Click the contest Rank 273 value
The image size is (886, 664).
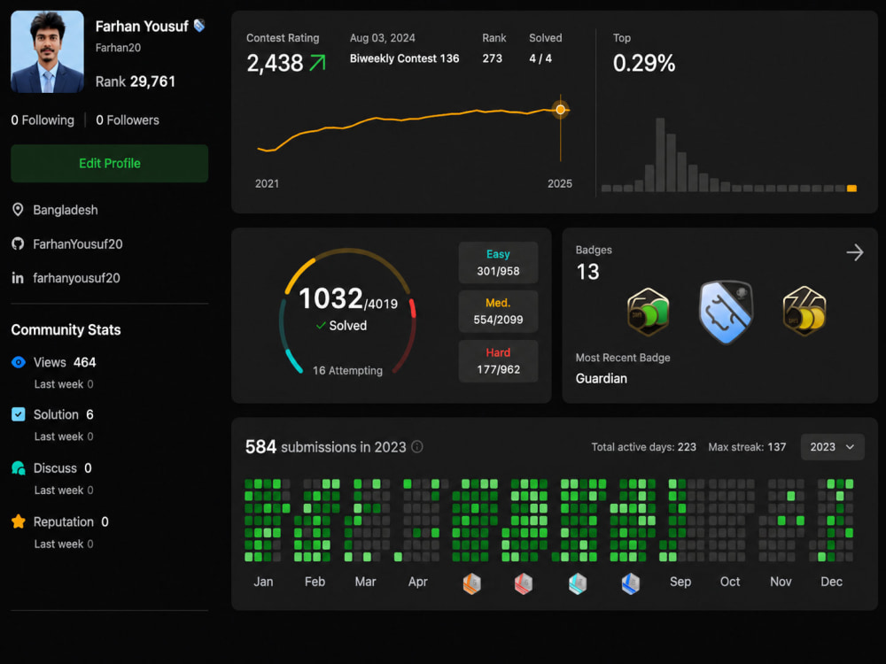pyautogui.click(x=492, y=58)
